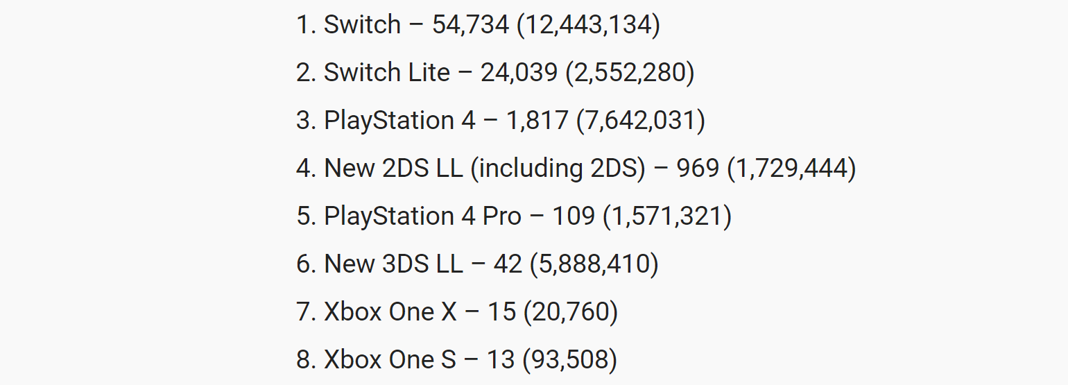This screenshot has height=385, width=1068.
Task: Click the Xbox One S total 93,508
Action: [x=570, y=360]
